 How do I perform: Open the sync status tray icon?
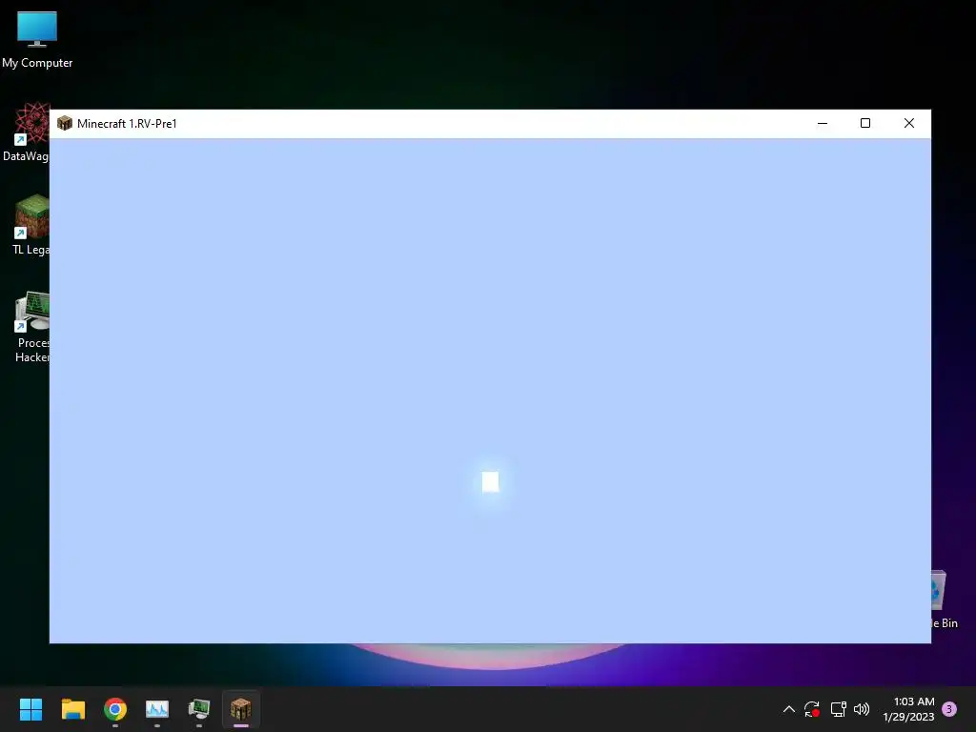812,709
